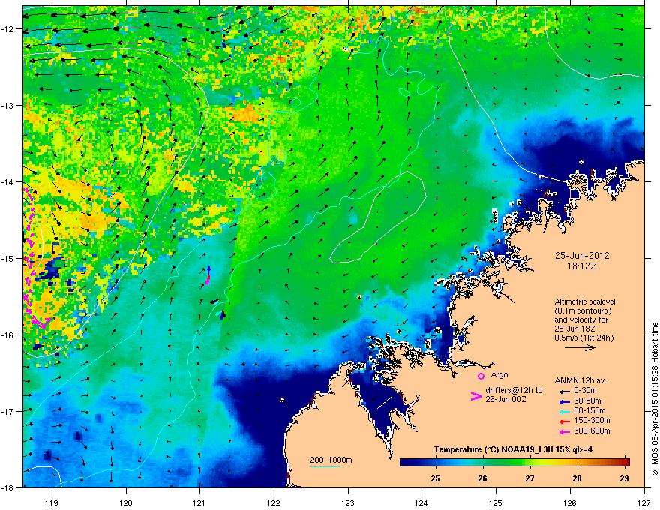Click the ANMN 12h av. heading

click(x=580, y=380)
